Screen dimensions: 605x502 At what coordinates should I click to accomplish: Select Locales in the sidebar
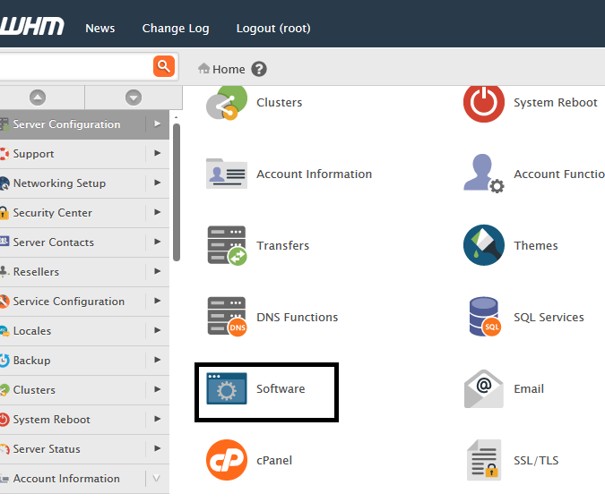click(x=32, y=331)
